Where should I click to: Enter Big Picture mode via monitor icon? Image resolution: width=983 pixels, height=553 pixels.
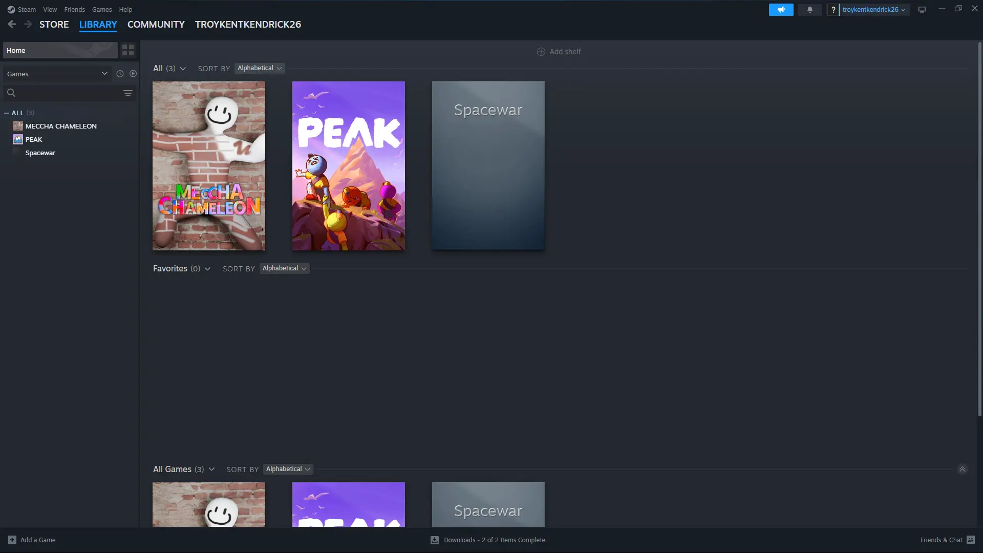pos(922,10)
